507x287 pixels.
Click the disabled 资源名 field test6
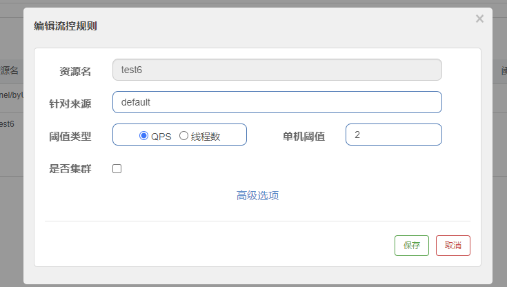[x=276, y=70]
